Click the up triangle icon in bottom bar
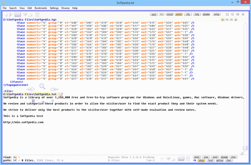Image resolution: width=251 pixels, height=165 pixels. click(x=173, y=159)
